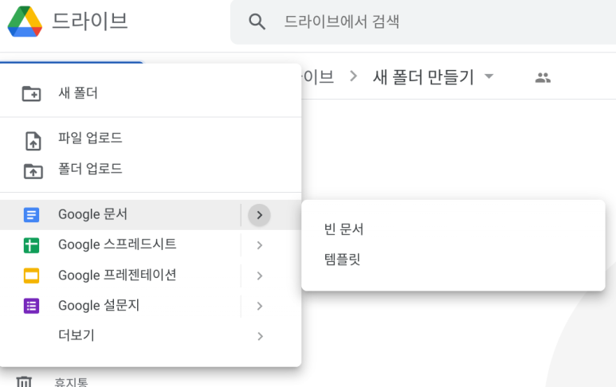Click the green Google Sheets icon

click(31, 245)
